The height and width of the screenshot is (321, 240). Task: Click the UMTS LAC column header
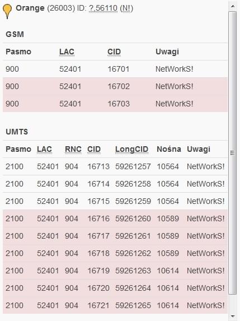pyautogui.click(x=44, y=149)
